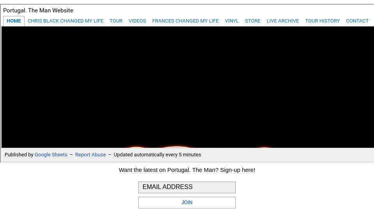
Task: Open the CONTACT tab
Action: [357, 21]
